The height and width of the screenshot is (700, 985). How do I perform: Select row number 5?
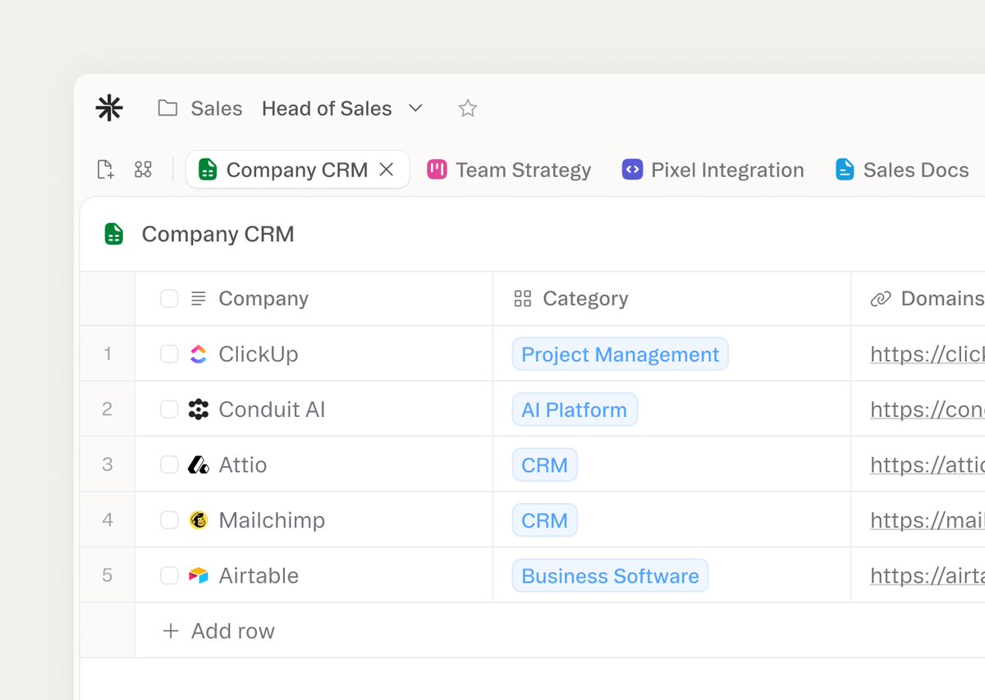click(x=108, y=575)
